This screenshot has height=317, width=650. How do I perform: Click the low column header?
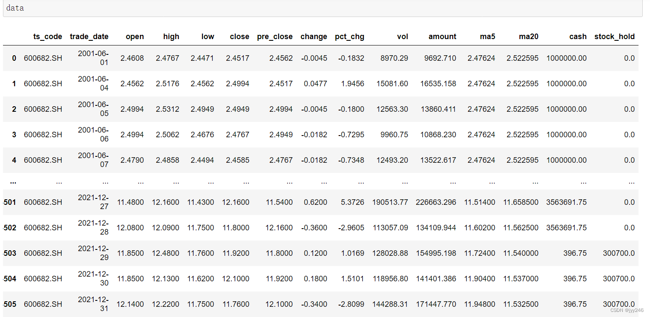tap(208, 37)
